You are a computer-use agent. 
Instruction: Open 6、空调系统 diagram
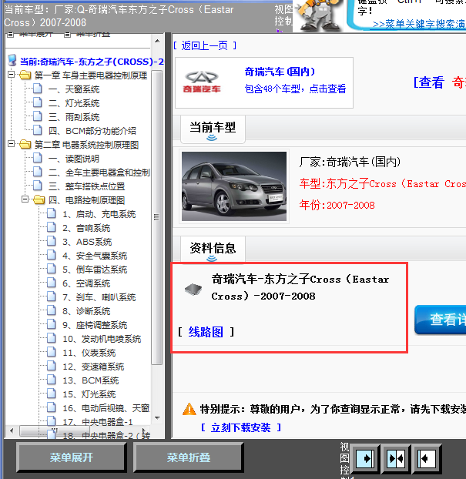[86, 283]
